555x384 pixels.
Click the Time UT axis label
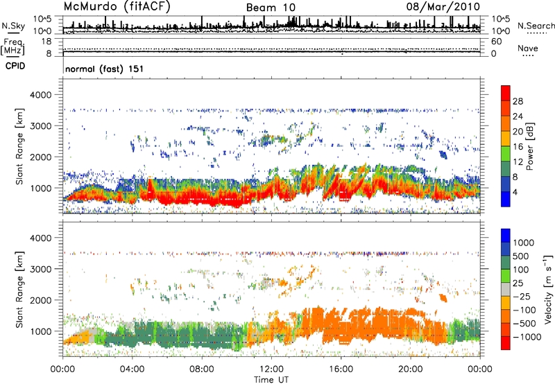[271, 380]
